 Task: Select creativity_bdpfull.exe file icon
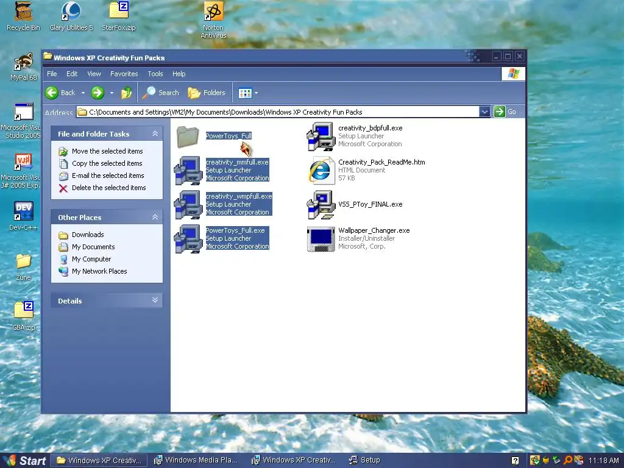(x=321, y=136)
